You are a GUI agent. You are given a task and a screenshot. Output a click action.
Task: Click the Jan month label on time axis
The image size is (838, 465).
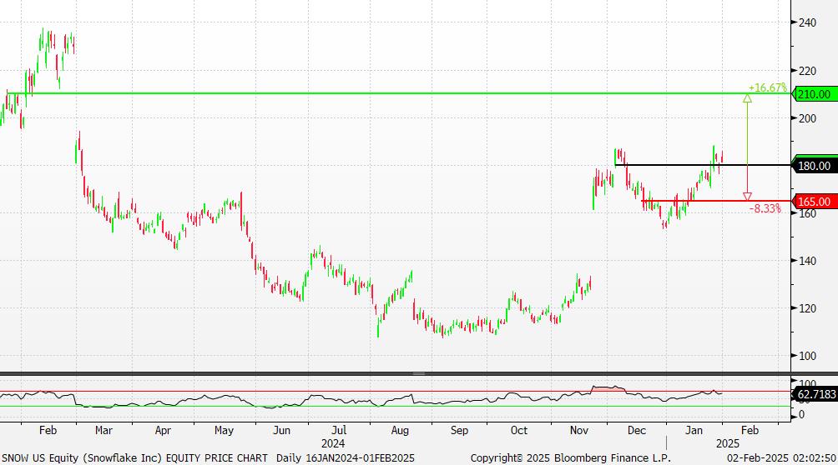[x=694, y=430]
